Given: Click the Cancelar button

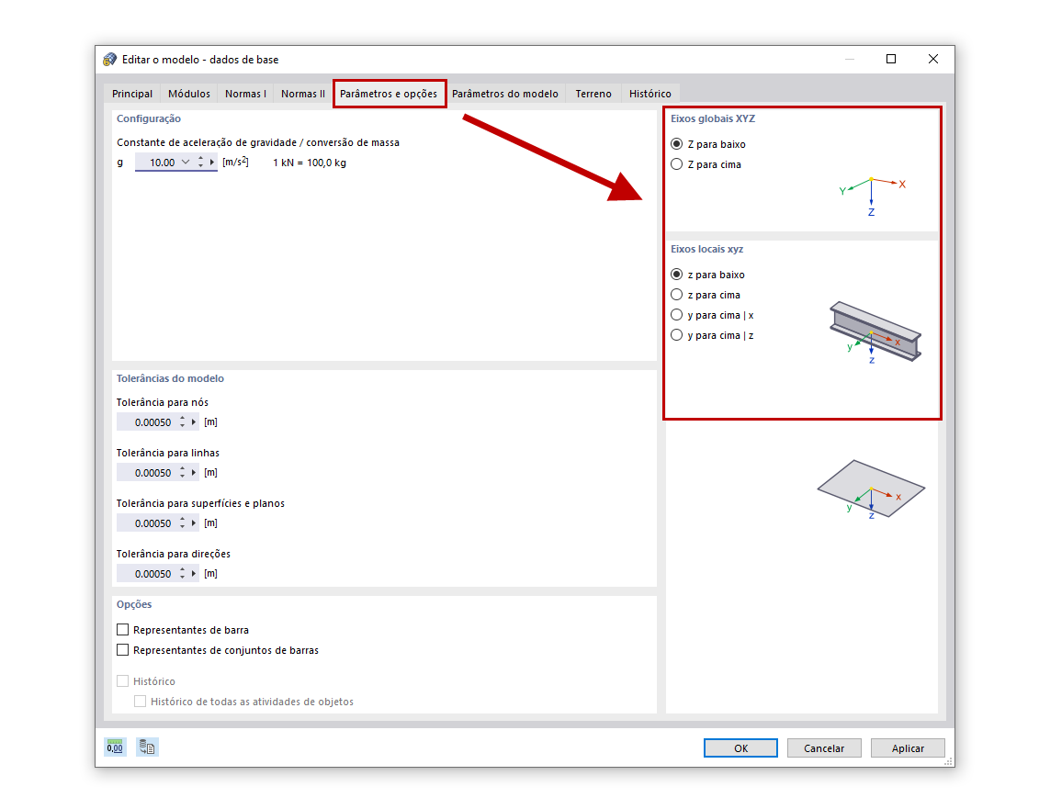Looking at the screenshot, I should [x=824, y=748].
